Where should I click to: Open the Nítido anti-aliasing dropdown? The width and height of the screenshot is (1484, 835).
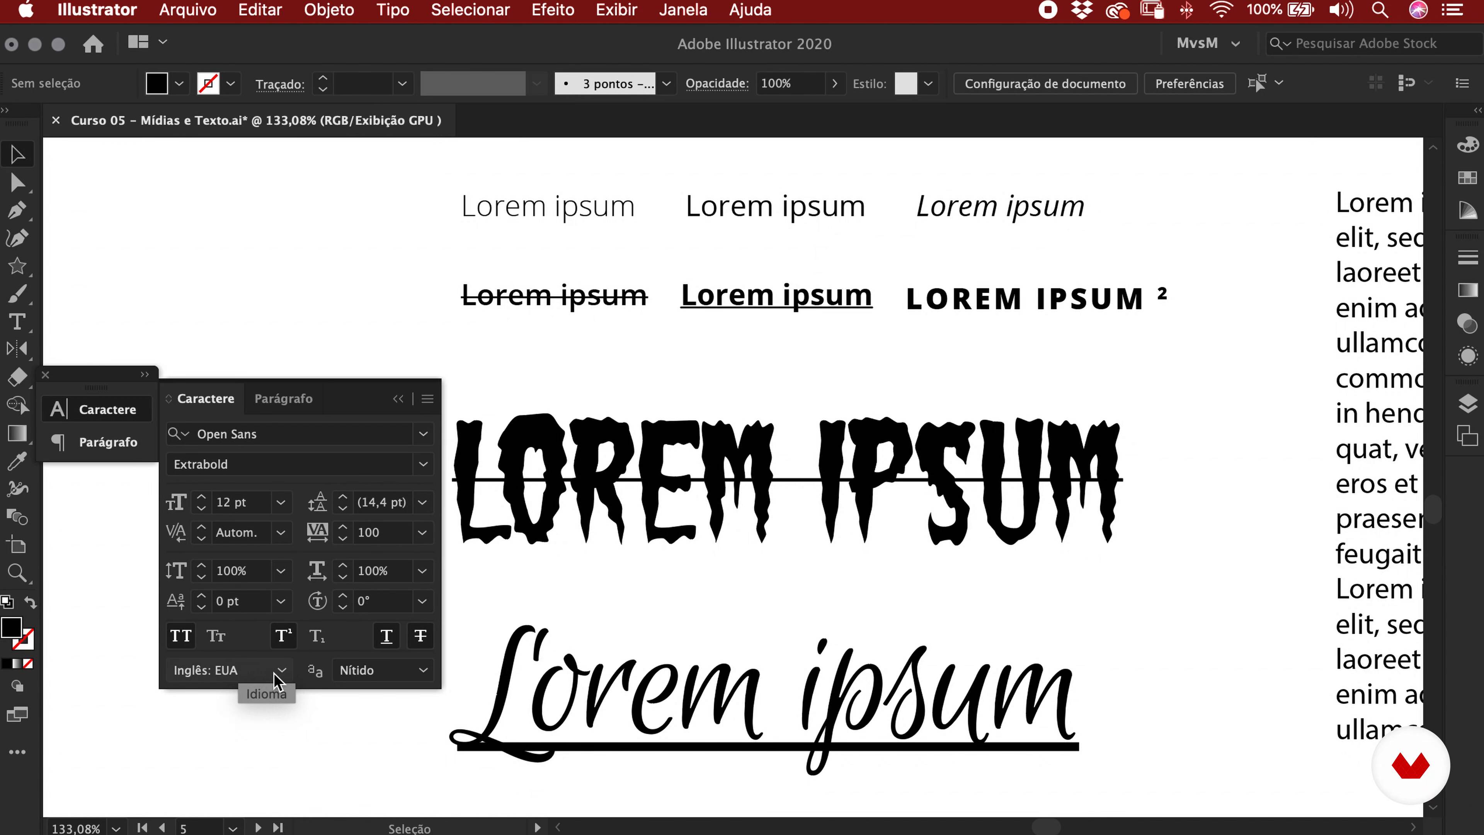(384, 670)
